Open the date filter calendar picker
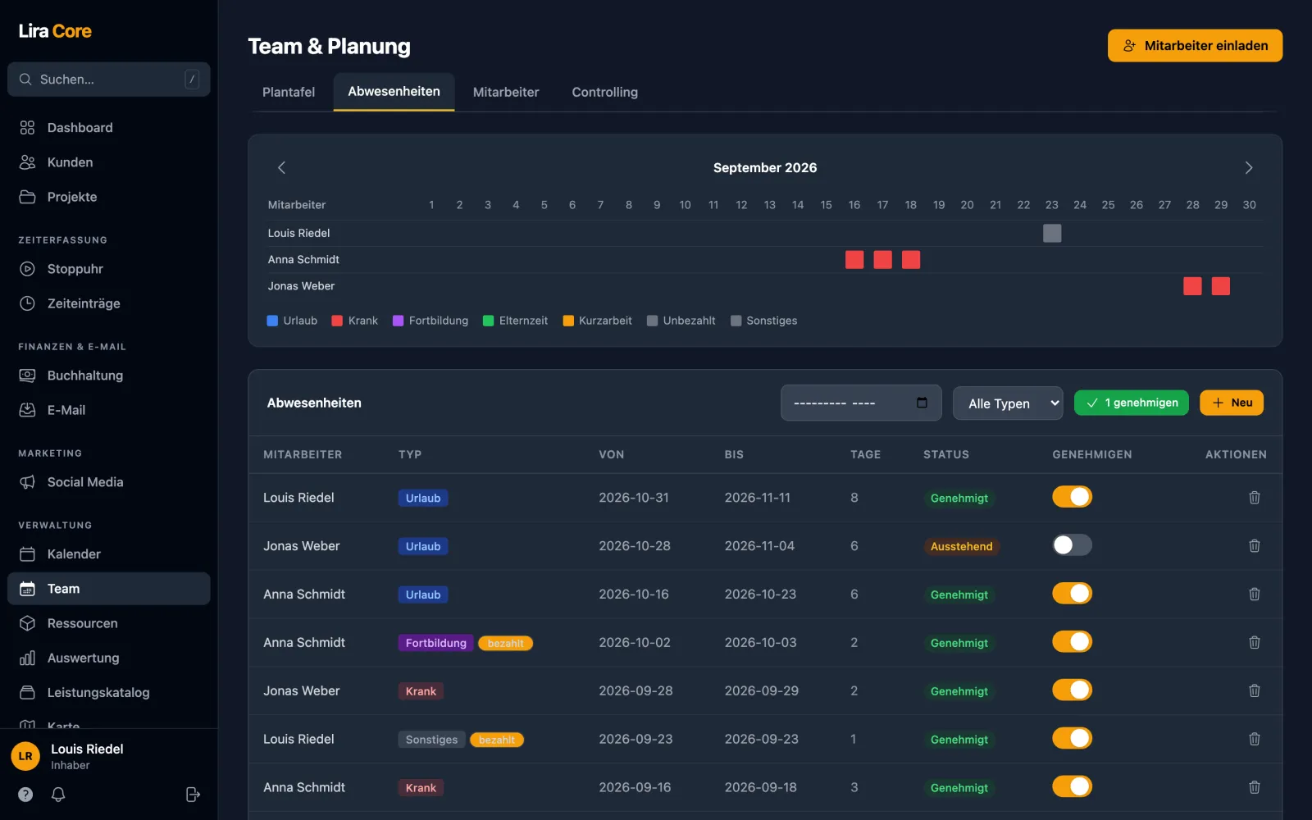Viewport: 1312px width, 820px height. 922,403
